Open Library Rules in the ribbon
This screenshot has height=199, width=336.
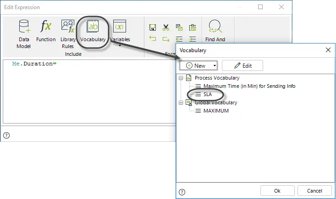coord(68,34)
